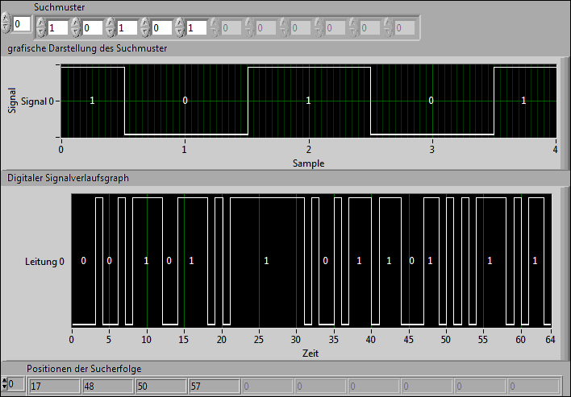Select first Suchmuster element value field
The width and height of the screenshot is (571, 397).
click(x=57, y=28)
